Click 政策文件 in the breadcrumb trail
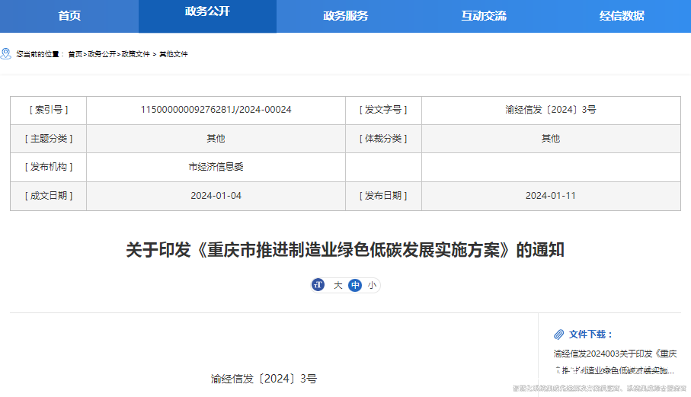Viewport: 691px width, 397px height. pos(136,54)
